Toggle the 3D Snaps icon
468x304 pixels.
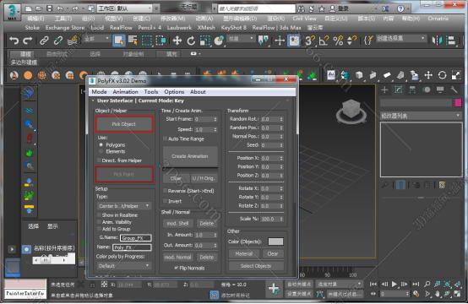pyautogui.click(x=310, y=41)
